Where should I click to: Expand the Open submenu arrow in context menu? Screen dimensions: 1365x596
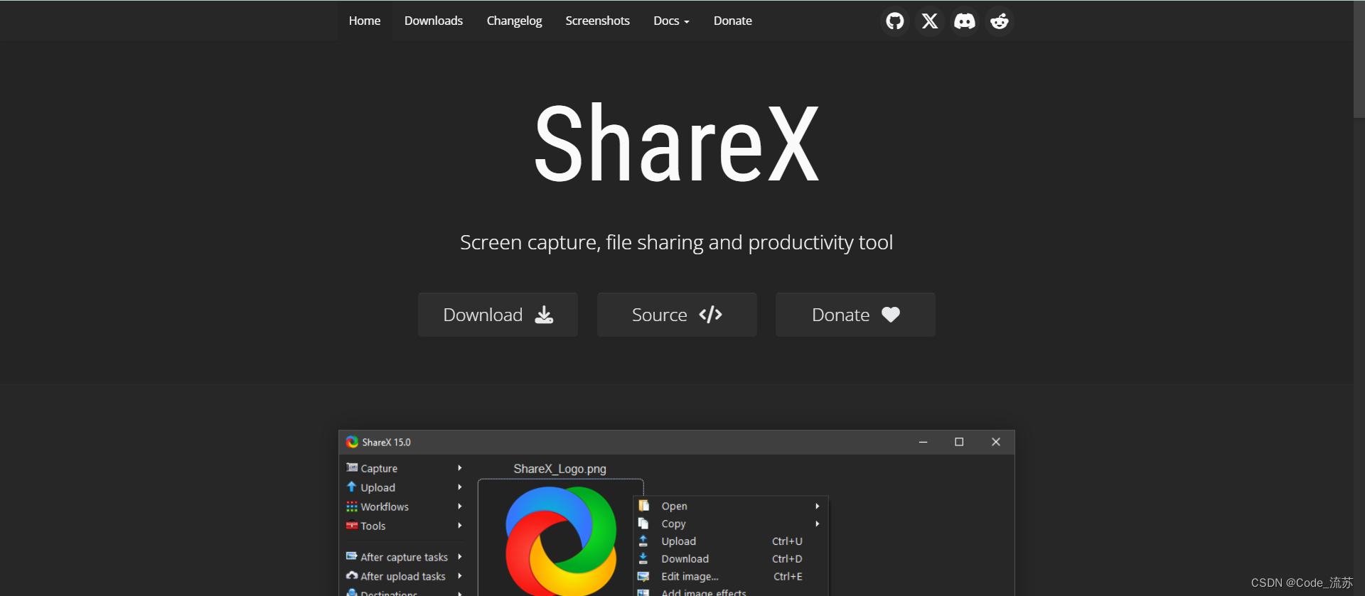[x=818, y=506]
